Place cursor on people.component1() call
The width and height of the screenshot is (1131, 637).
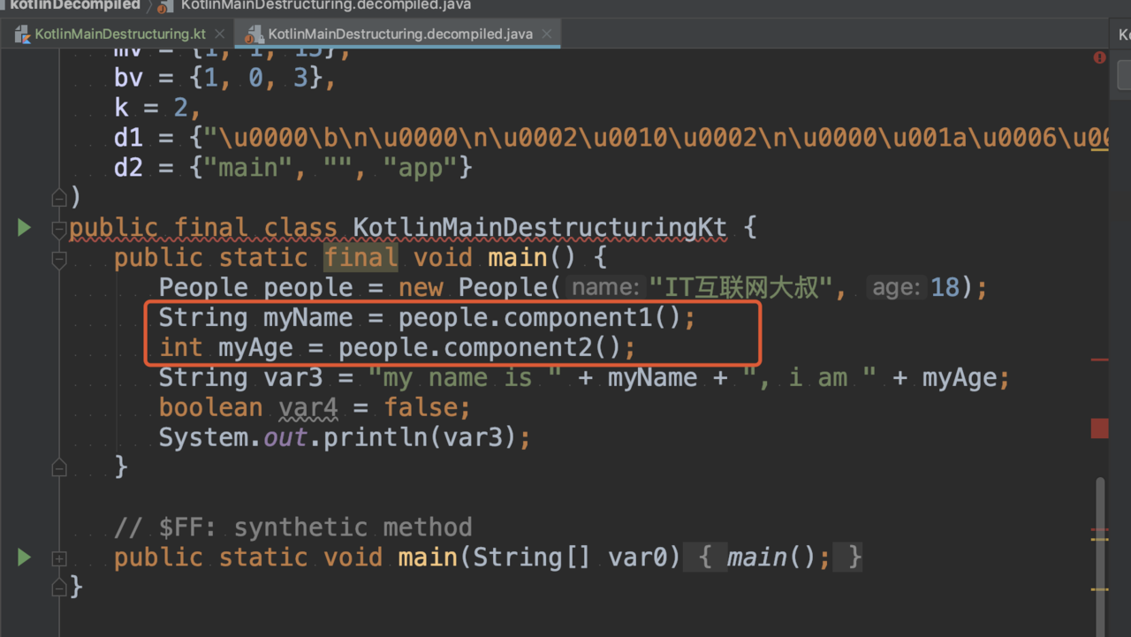pyautogui.click(x=539, y=318)
